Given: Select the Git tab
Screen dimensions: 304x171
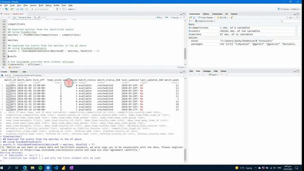Looking at the screenshot, I should coord(227,14).
